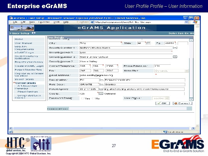Open the Edit menu

pos(23,22)
